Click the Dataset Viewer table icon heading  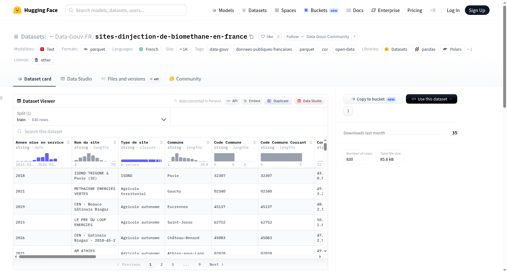tap(36, 101)
